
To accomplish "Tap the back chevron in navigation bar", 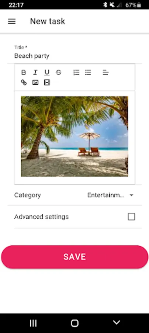I will tap(117, 323).
